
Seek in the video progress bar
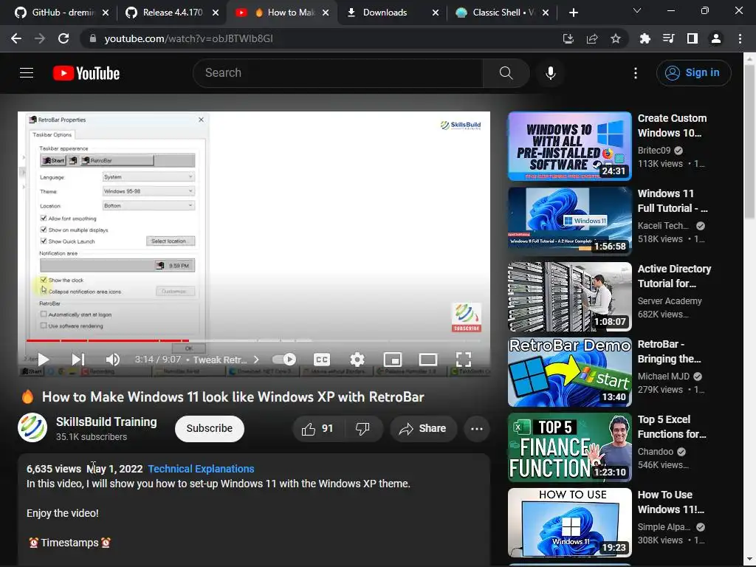pyautogui.click(x=254, y=340)
